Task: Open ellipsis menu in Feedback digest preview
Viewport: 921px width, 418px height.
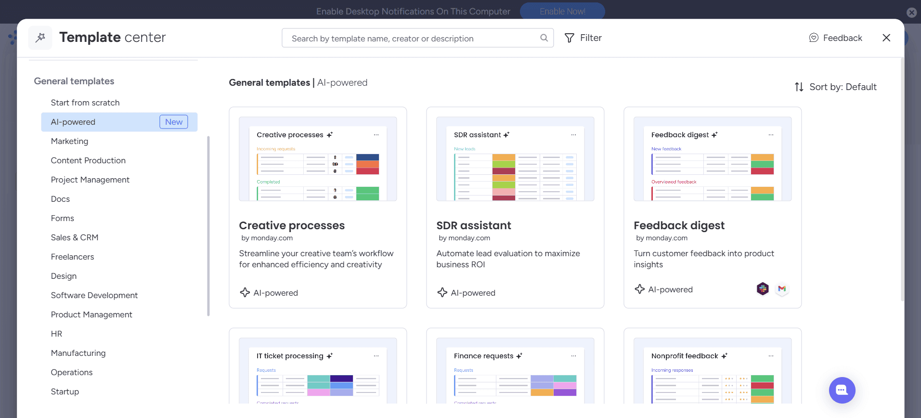Action: coord(771,135)
